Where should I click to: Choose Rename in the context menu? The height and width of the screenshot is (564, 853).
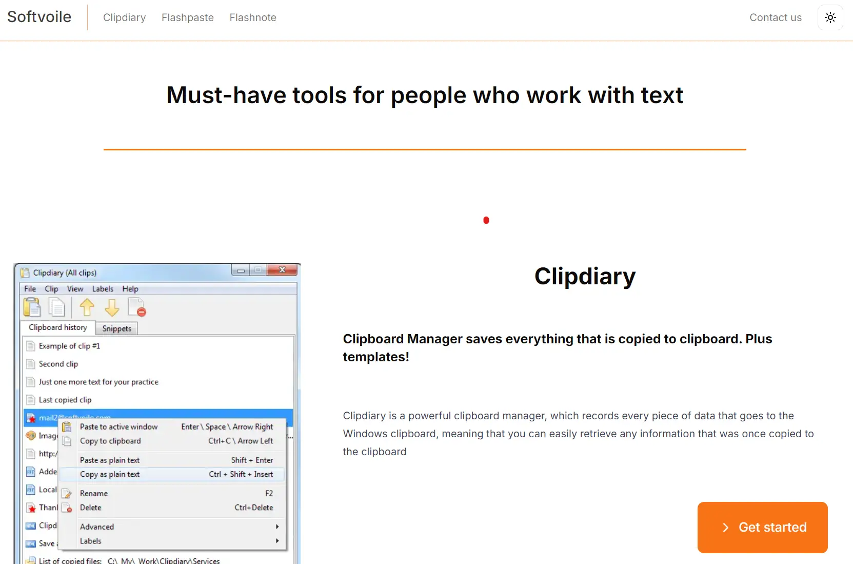coord(172,494)
